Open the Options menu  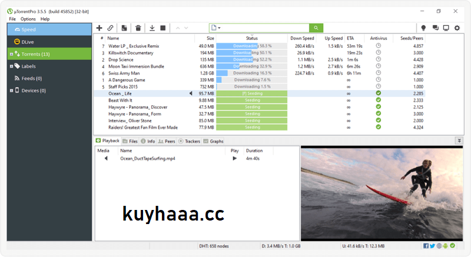tap(28, 19)
